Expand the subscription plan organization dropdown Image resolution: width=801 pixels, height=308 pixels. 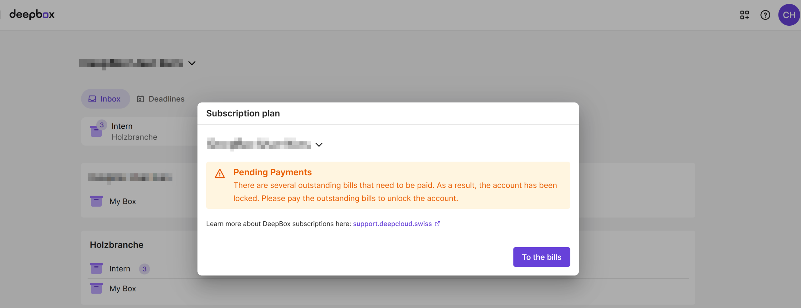[x=319, y=145]
